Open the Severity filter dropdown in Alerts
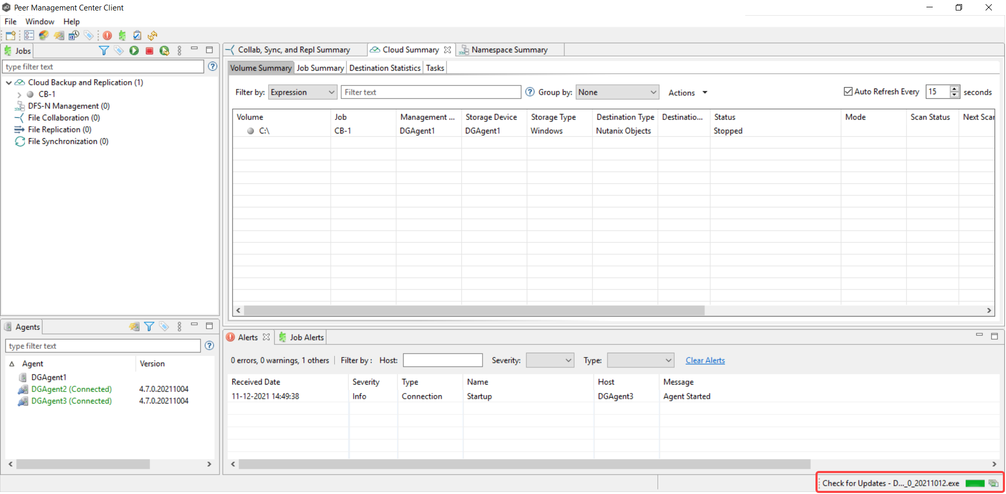 click(x=550, y=361)
